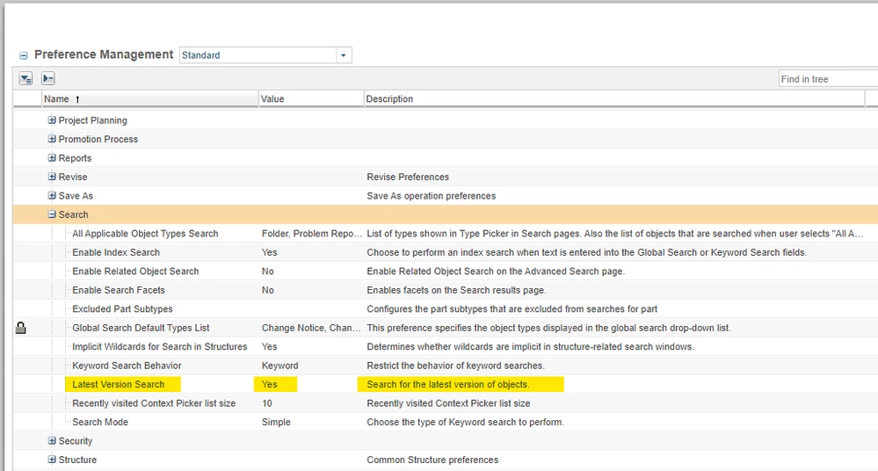The width and height of the screenshot is (878, 471).
Task: Click the 'Revise Preferences' description
Action: 408,177
